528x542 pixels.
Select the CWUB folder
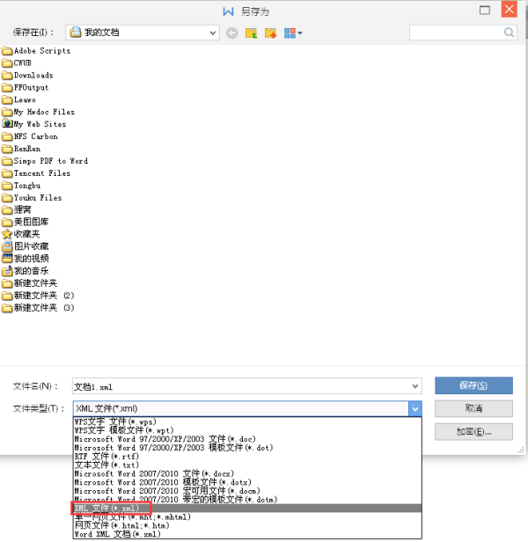pos(17,63)
